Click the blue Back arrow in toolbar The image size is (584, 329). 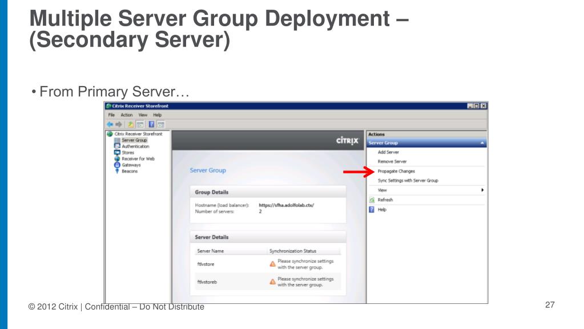tap(110, 124)
